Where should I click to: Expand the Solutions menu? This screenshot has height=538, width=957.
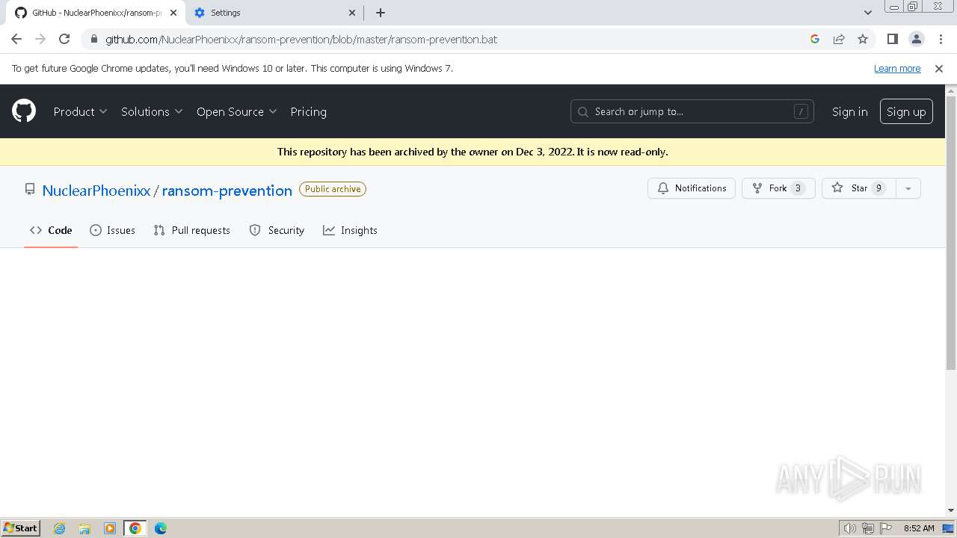click(152, 111)
